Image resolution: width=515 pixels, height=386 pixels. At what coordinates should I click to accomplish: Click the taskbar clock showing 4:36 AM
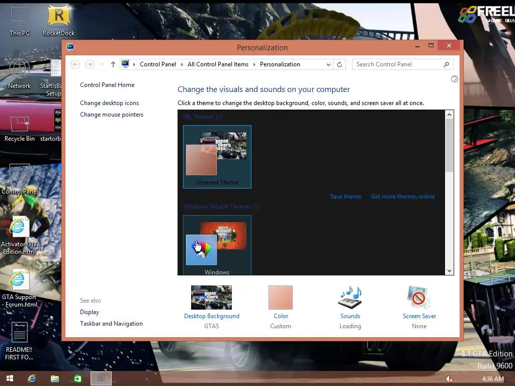(x=493, y=379)
